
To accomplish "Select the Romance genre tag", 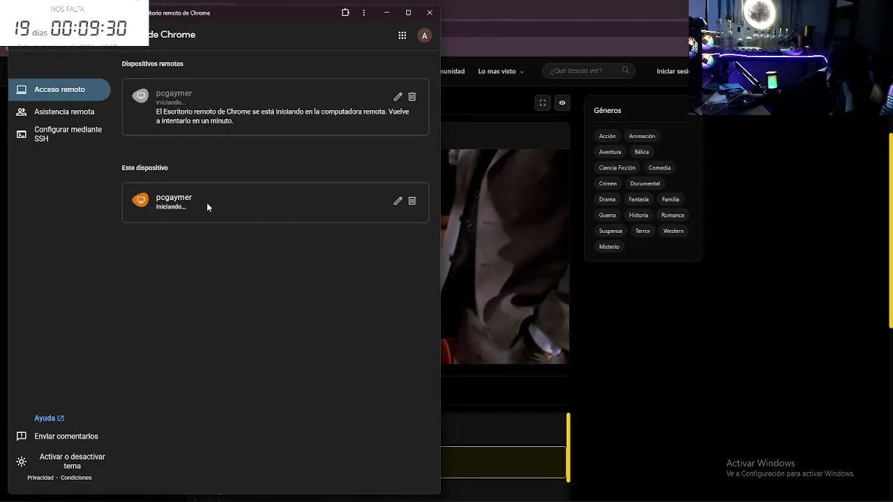I will coord(673,215).
